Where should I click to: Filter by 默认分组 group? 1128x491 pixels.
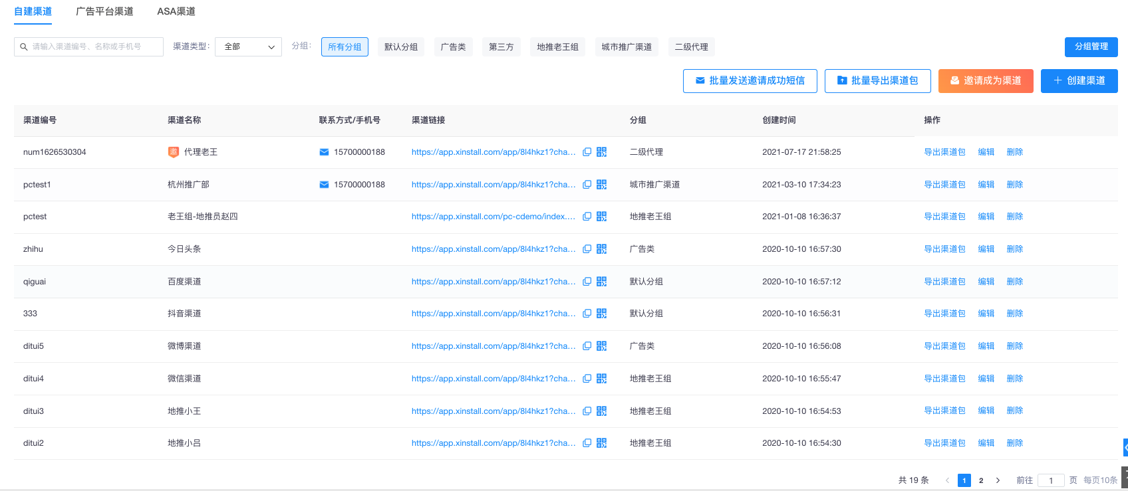pos(401,47)
